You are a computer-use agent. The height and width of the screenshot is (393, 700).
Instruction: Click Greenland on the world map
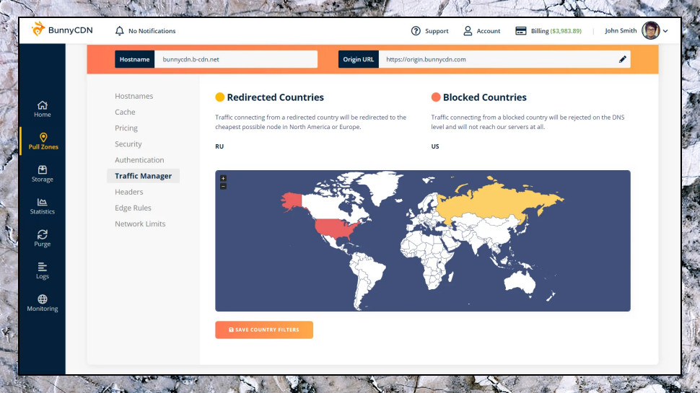pyautogui.click(x=380, y=187)
